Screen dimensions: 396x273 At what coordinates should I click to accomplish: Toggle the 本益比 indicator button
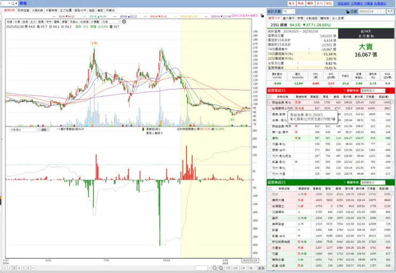coord(74,22)
